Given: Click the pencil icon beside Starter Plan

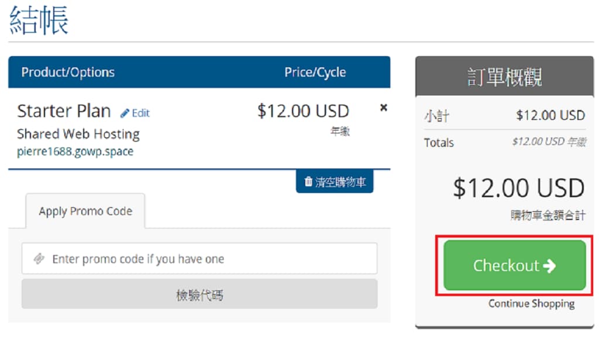Looking at the screenshot, I should [125, 113].
